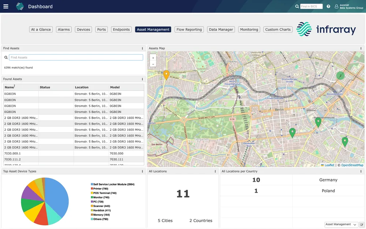The width and height of the screenshot is (366, 229).
Task: Sort the Name column in Found Assets
Action: 10,87
